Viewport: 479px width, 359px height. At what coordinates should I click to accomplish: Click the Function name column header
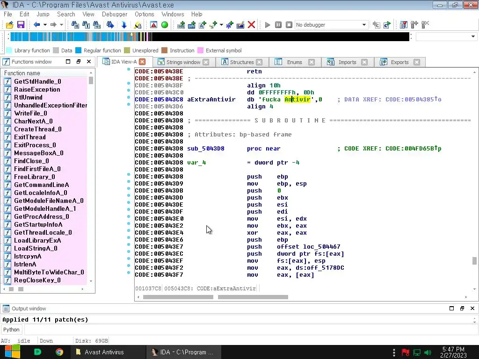click(45, 73)
